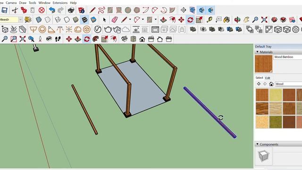Enable Shaded With Textures style
302x170 pixels.
[x=84, y=20]
